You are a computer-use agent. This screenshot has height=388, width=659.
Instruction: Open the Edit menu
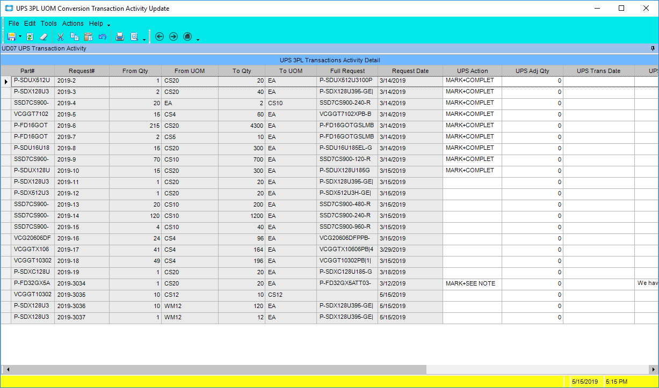click(30, 24)
